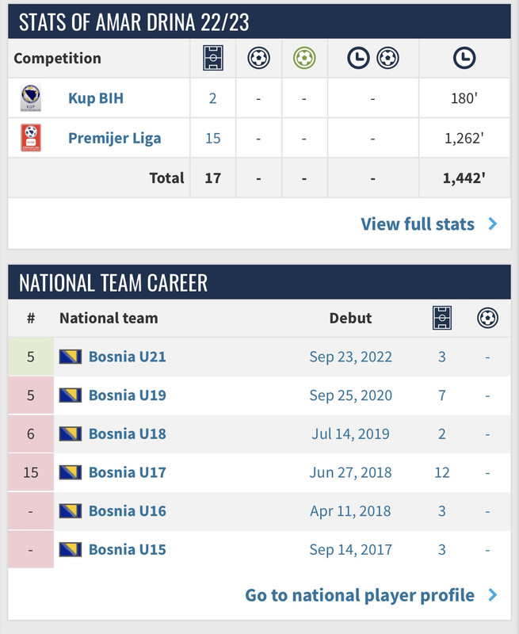Click the Kup BIH competition logo
The image size is (519, 634).
(31, 97)
